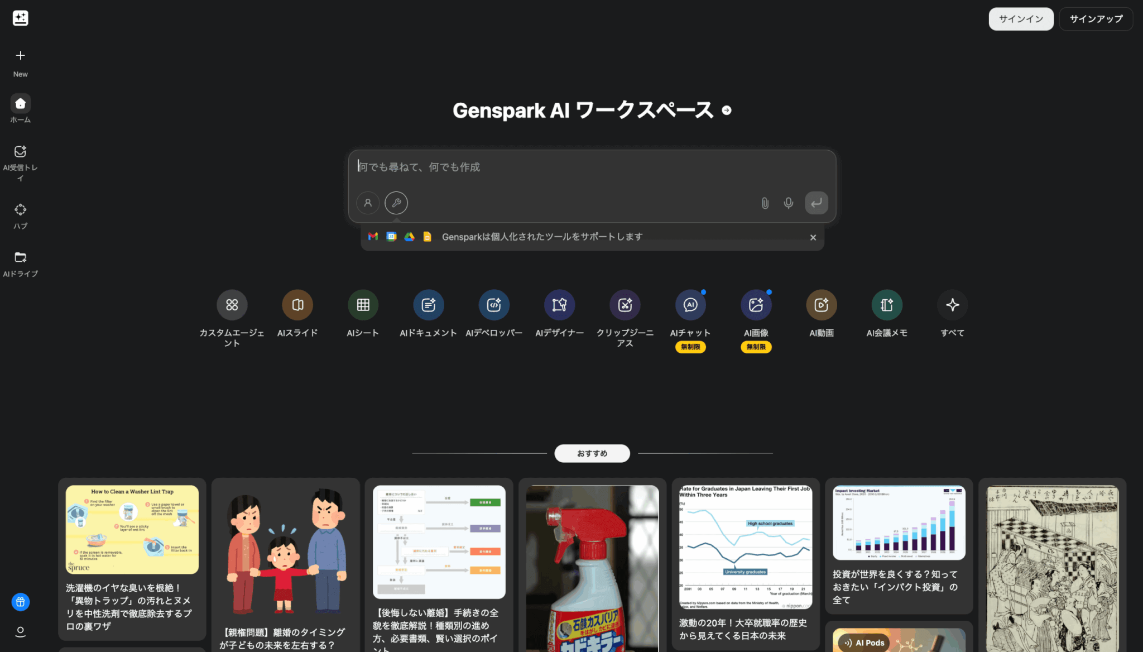Click the サインイン button

pos(1021,19)
